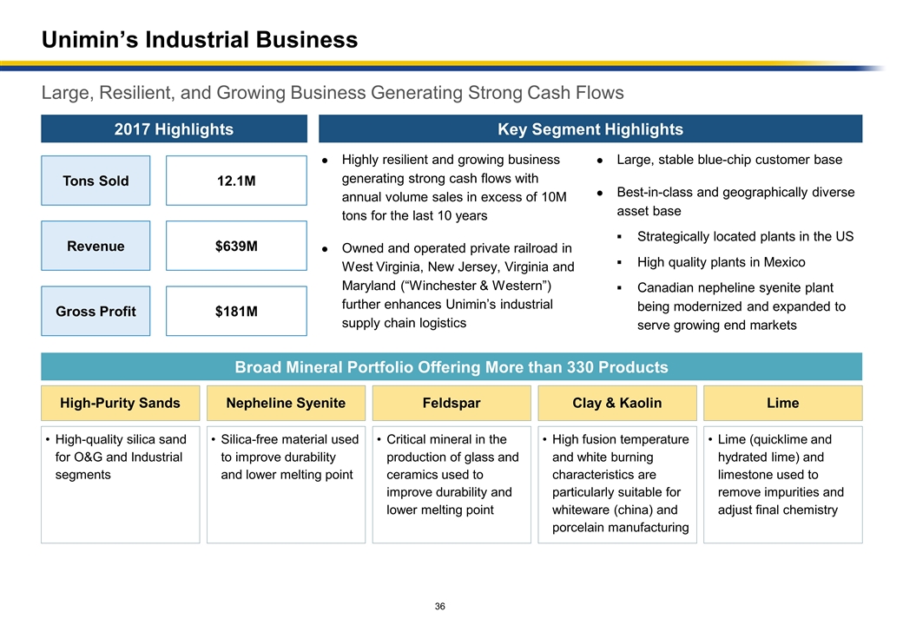Select the Gross Profit label box
Image resolution: width=903 pixels, height=625 pixels.
(x=96, y=311)
